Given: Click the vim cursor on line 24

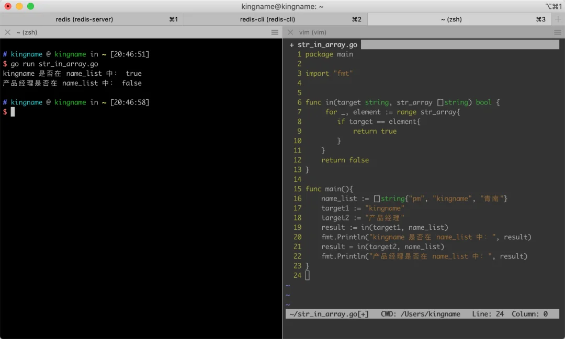Looking at the screenshot, I should [308, 275].
